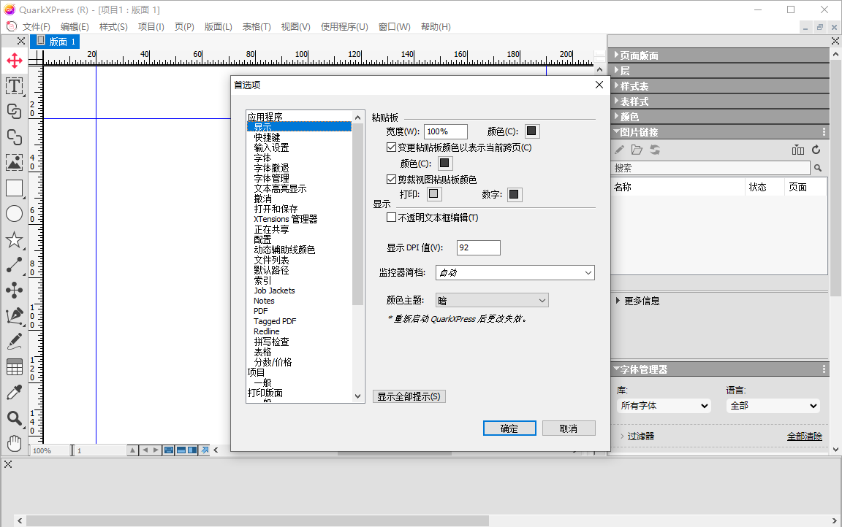Open the 视图(V) menu

tap(296, 27)
